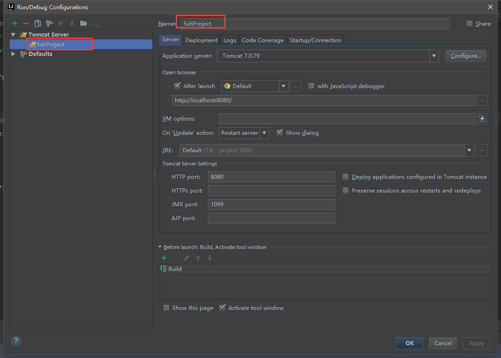Click the Cancel button
This screenshot has height=358, width=501.
tap(443, 343)
